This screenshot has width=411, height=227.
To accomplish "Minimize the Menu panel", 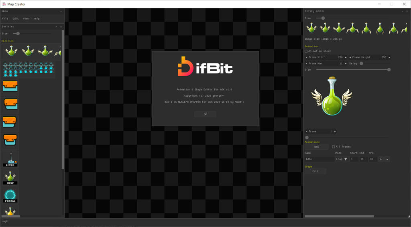I will [x=61, y=11].
